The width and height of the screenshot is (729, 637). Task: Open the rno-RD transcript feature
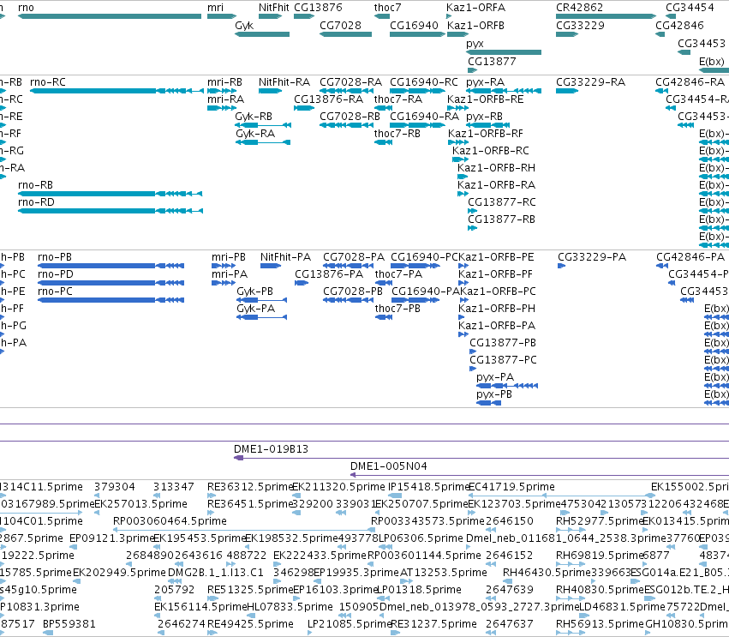coord(111,211)
